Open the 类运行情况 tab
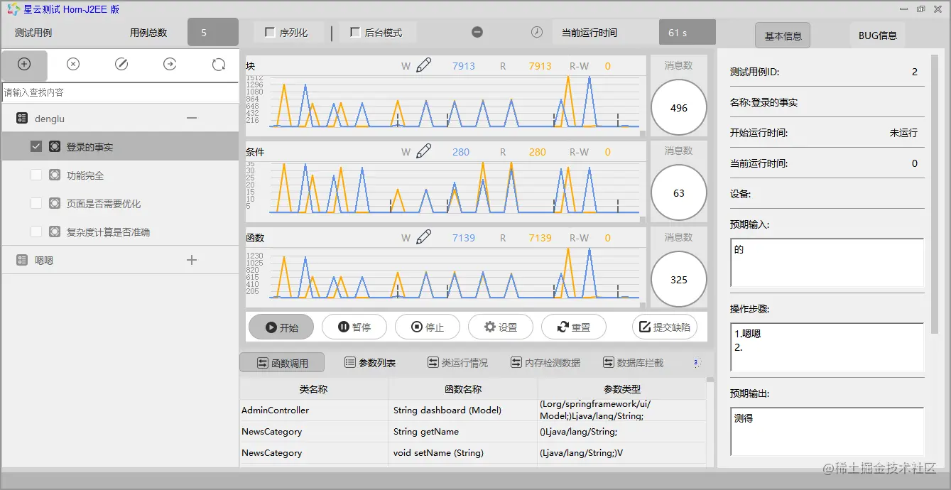Viewport: 951px width, 490px height. [x=457, y=362]
